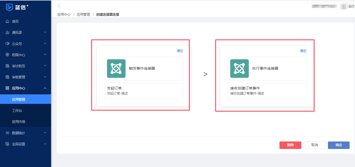Image resolution: width=355 pixels, height=167 pixels.
Task: Go to 应用中心 breadcrumb
Action: point(64,14)
